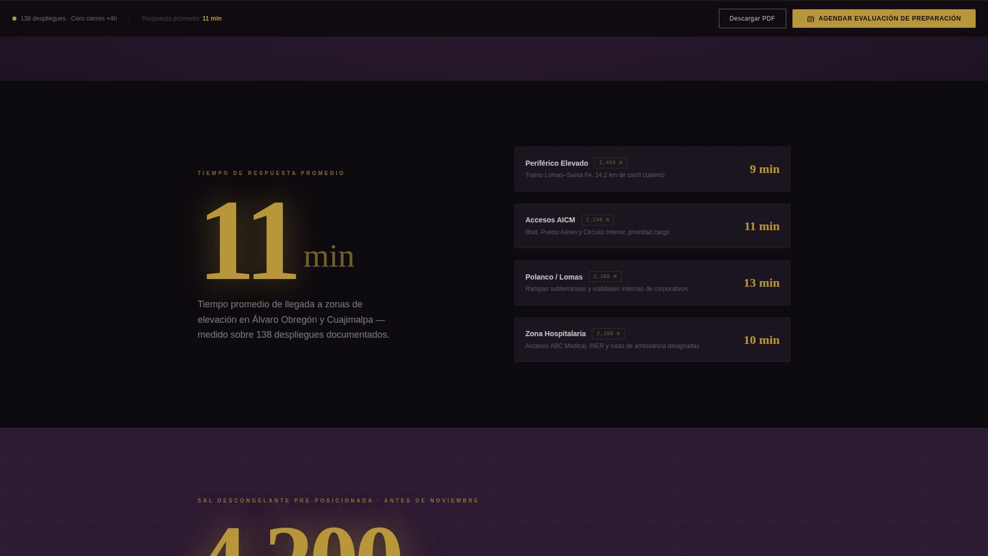This screenshot has width=988, height=556.
Task: Click the Sal Descongelante Pre-posicionada heading
Action: [x=338, y=500]
